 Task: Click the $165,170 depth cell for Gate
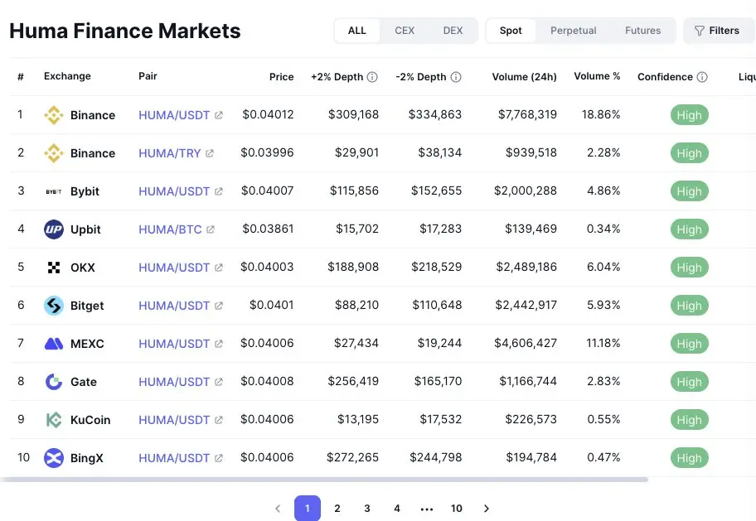(x=438, y=381)
